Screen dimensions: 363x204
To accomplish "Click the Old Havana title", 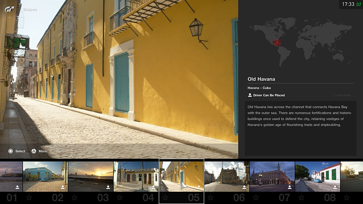I will tap(261, 79).
